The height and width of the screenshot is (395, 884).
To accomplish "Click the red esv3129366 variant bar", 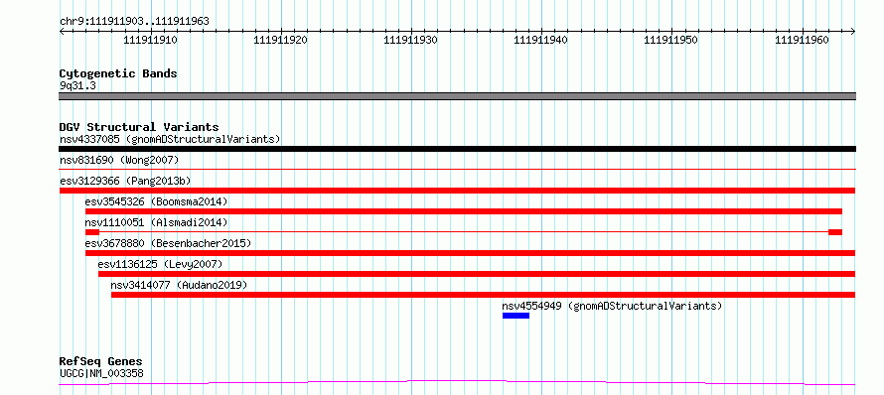I will (x=457, y=191).
